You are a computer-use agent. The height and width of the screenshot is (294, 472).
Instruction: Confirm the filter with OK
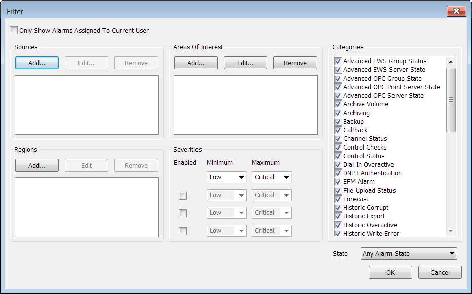390,272
